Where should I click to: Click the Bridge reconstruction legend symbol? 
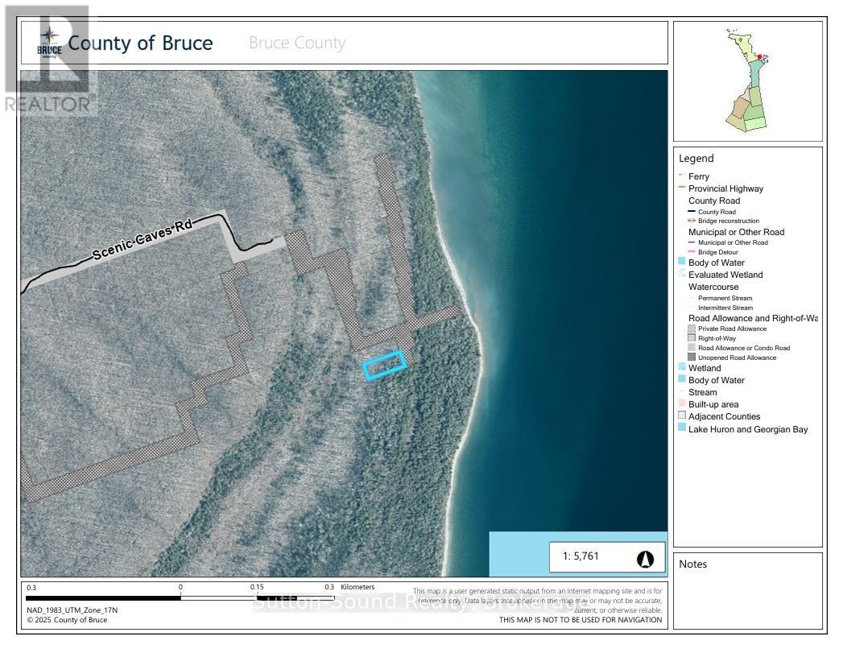pyautogui.click(x=692, y=221)
